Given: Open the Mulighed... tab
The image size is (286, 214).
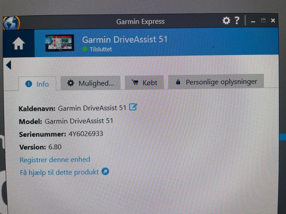Looking at the screenshot, I should click(x=91, y=83).
